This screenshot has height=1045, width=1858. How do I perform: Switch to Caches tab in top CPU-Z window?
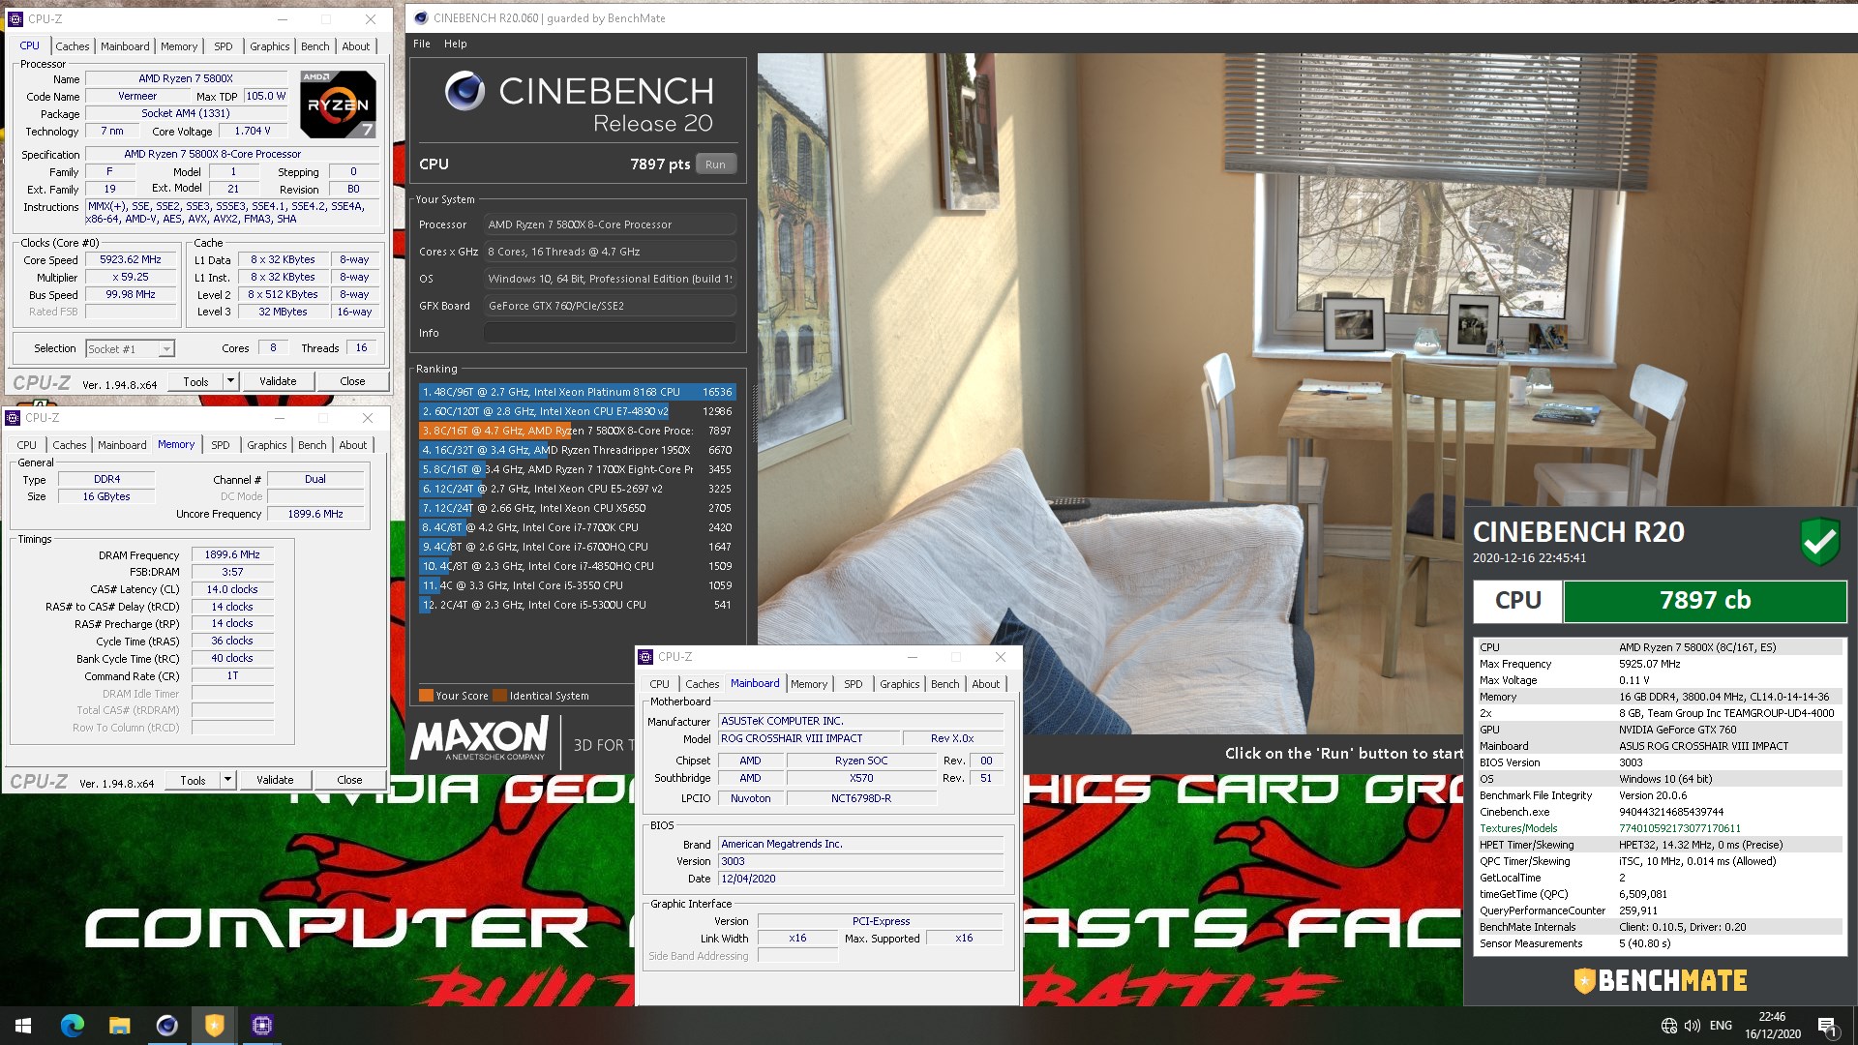(x=72, y=46)
